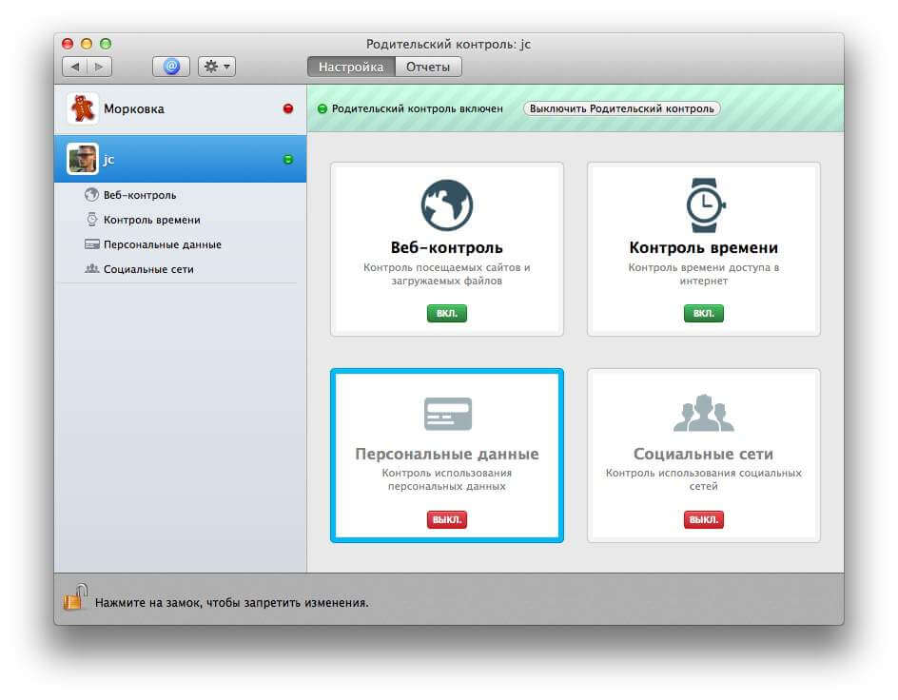Click the red status dot for Морковка

(x=288, y=108)
